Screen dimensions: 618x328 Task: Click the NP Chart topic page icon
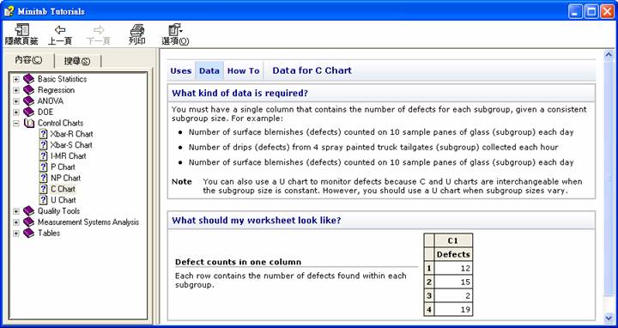44,179
